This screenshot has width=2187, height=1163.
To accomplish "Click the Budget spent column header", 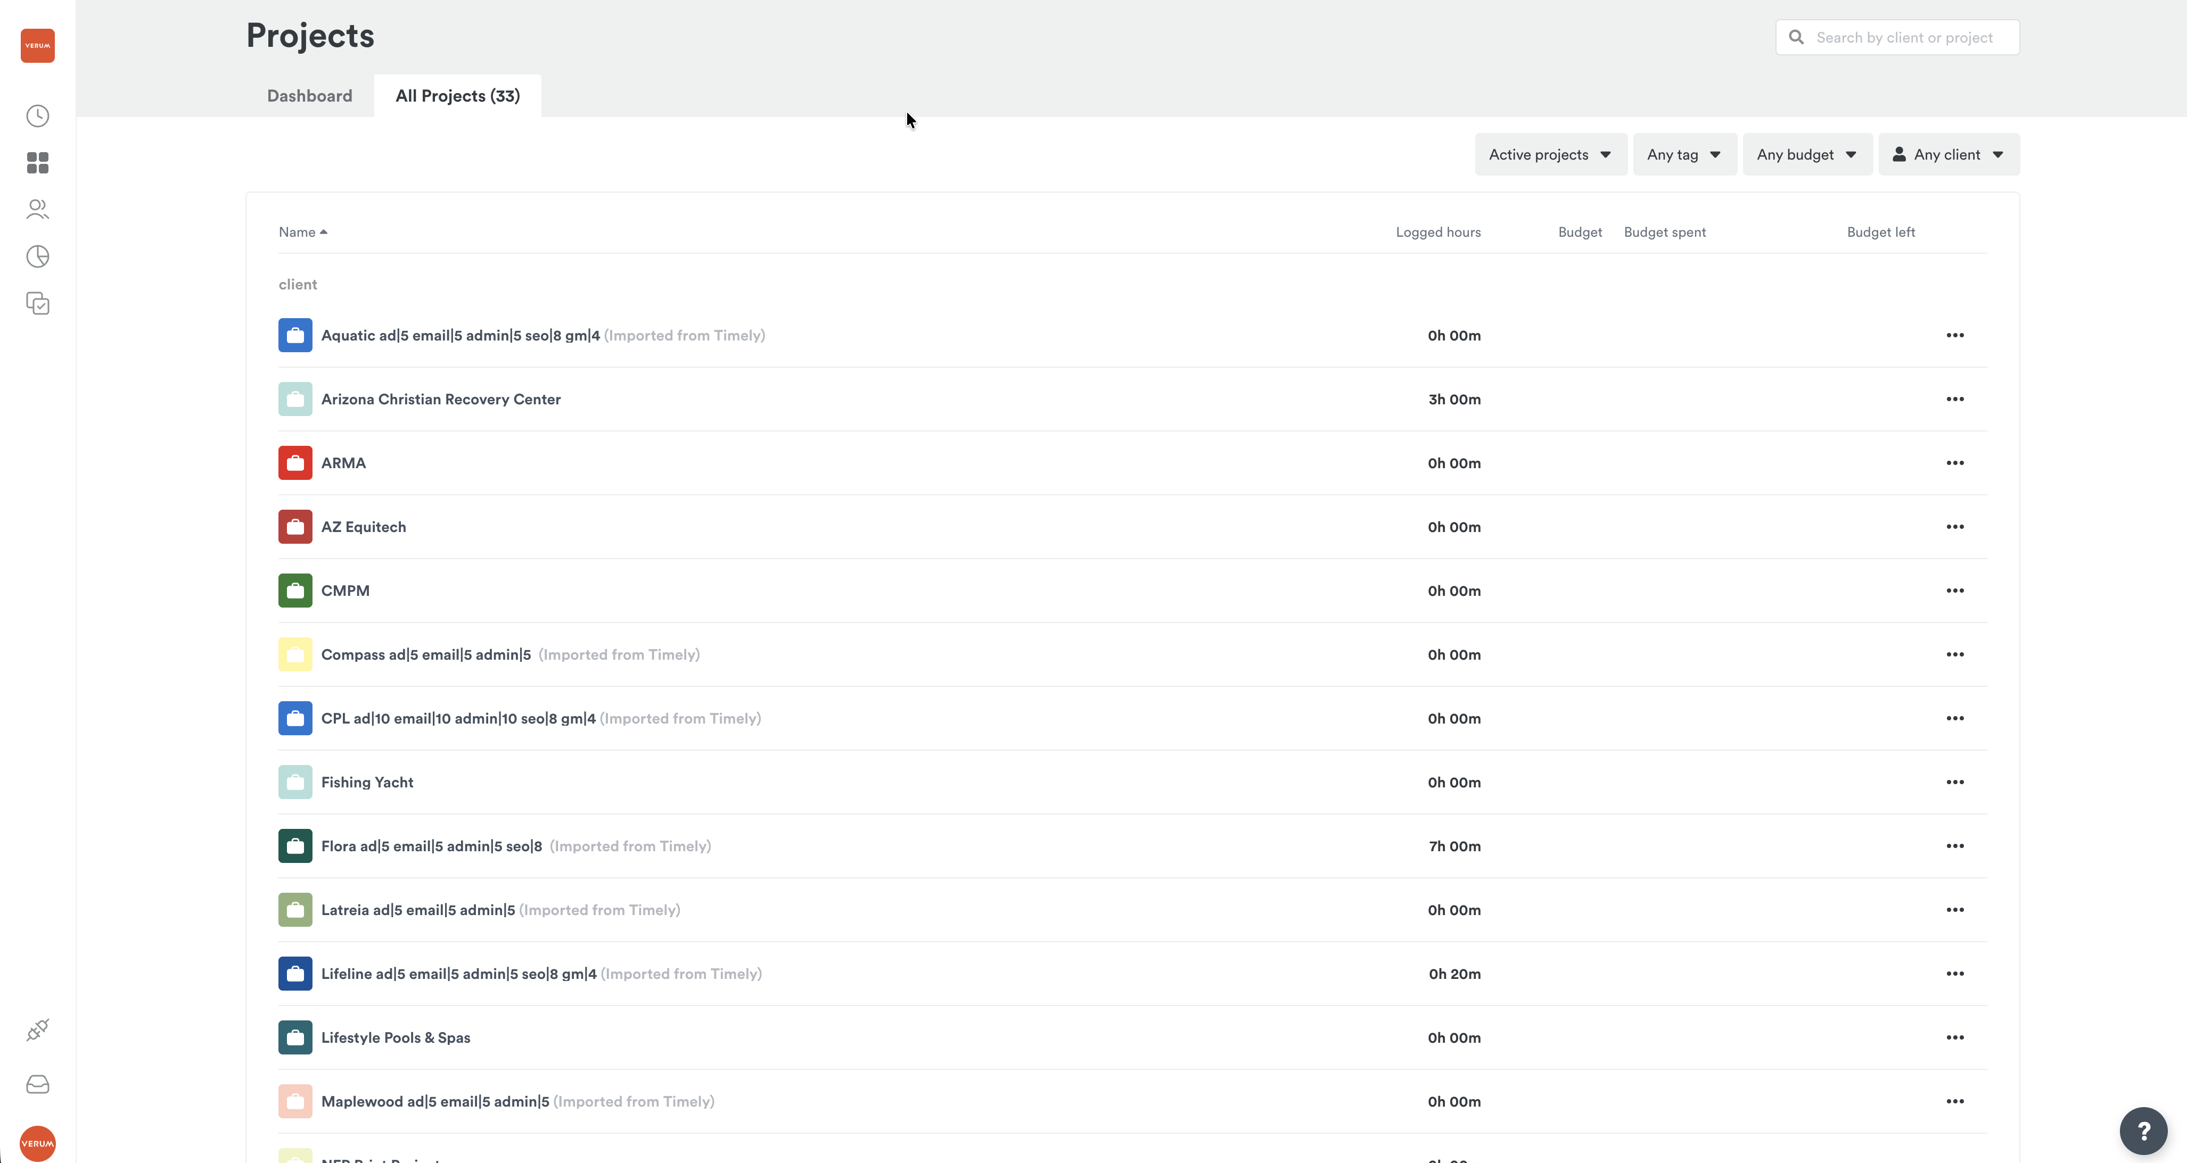I will [x=1665, y=231].
